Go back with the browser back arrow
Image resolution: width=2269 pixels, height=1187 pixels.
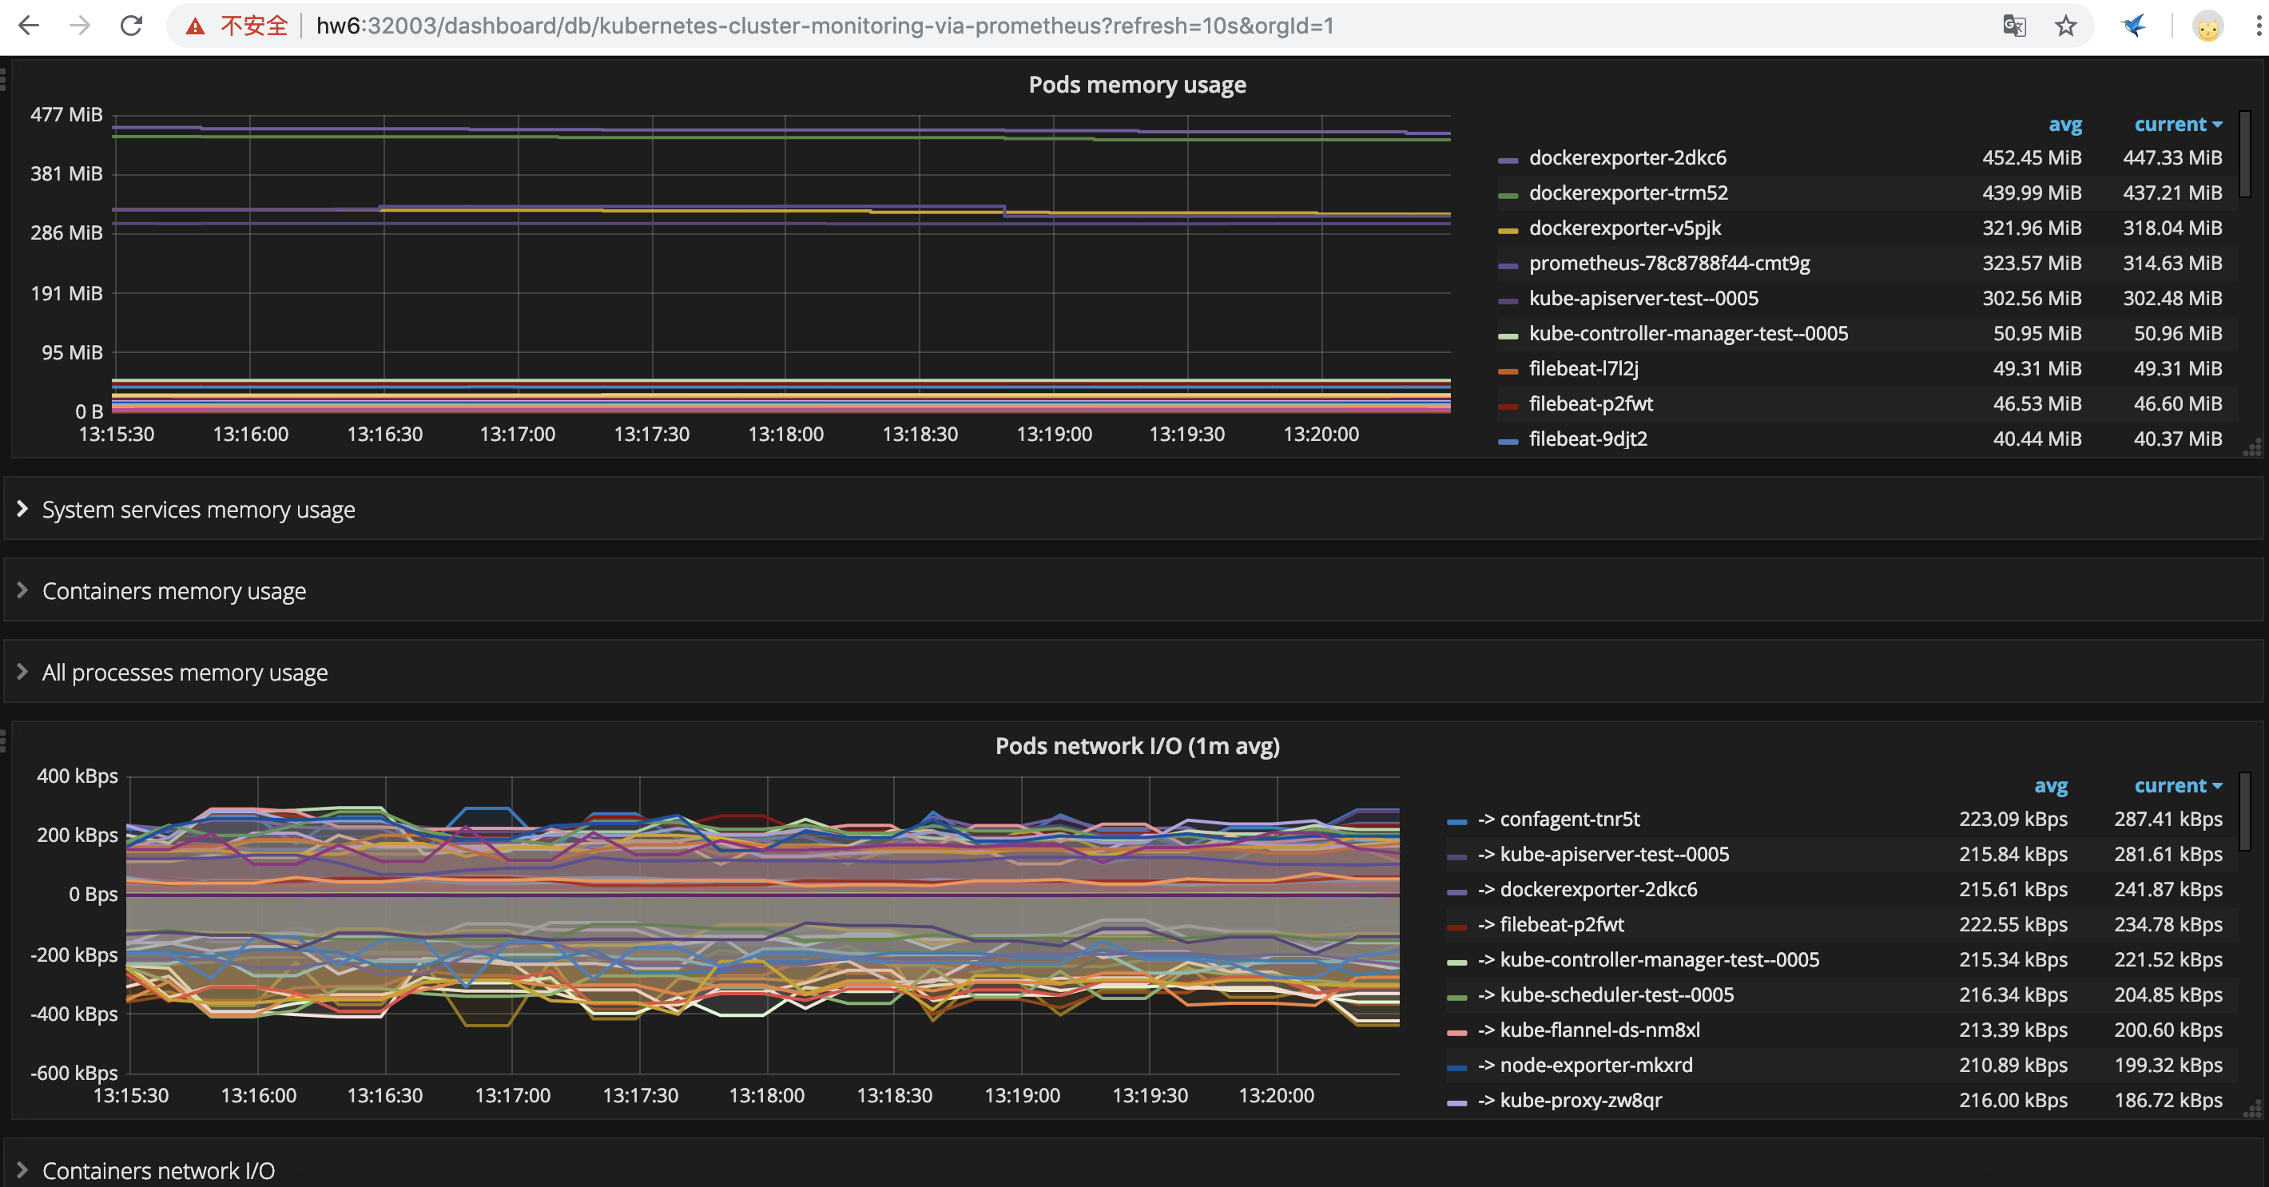pos(29,26)
